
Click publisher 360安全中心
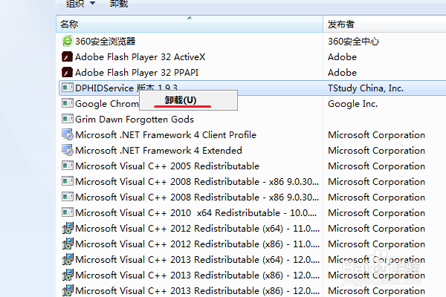(353, 42)
